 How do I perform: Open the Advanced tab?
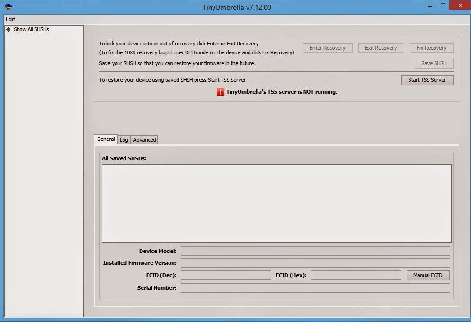pyautogui.click(x=144, y=140)
